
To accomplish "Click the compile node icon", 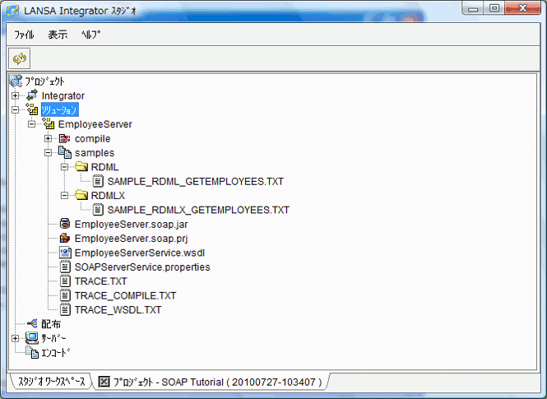I will coord(65,138).
